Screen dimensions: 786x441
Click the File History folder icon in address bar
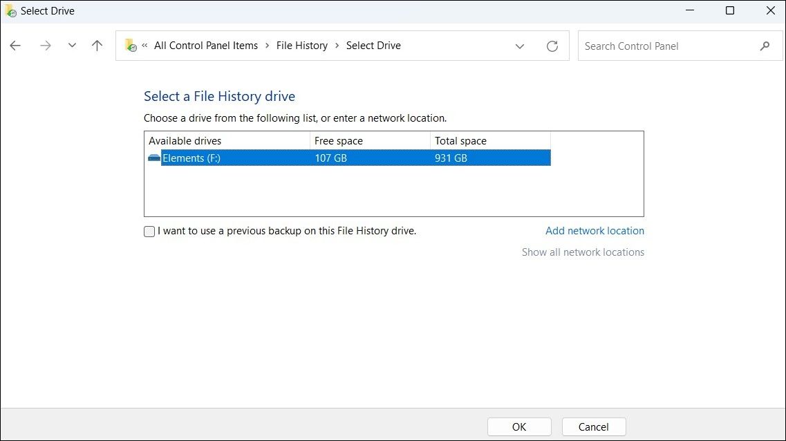click(x=131, y=45)
